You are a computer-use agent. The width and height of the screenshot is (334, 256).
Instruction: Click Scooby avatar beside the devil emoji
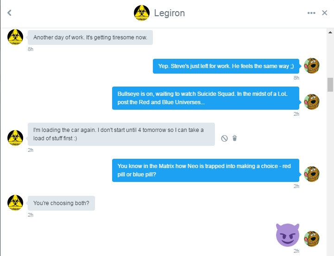point(311,239)
